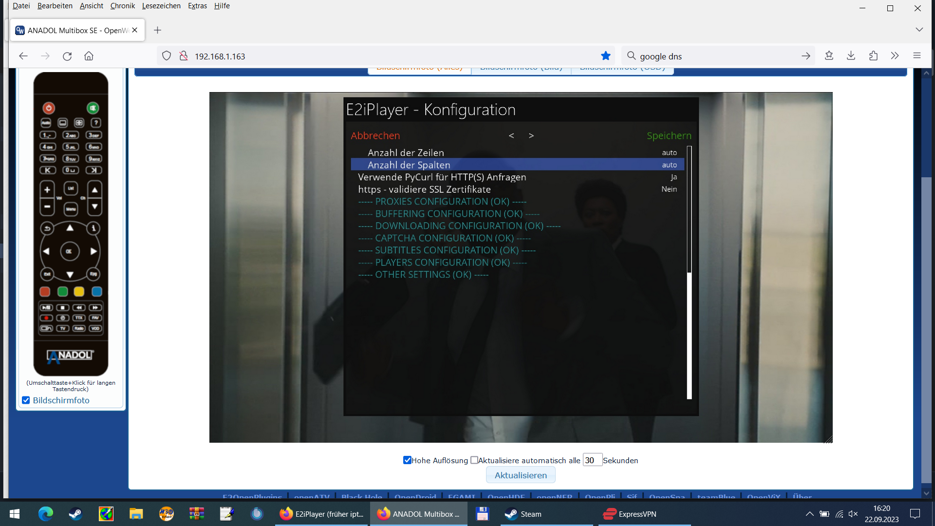935x526 pixels.
Task: Click the TV key on the remote
Action: click(63, 328)
